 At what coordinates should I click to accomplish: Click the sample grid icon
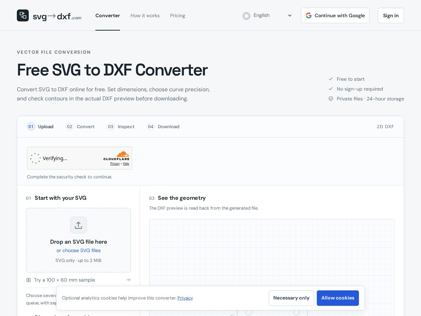[x=29, y=280]
